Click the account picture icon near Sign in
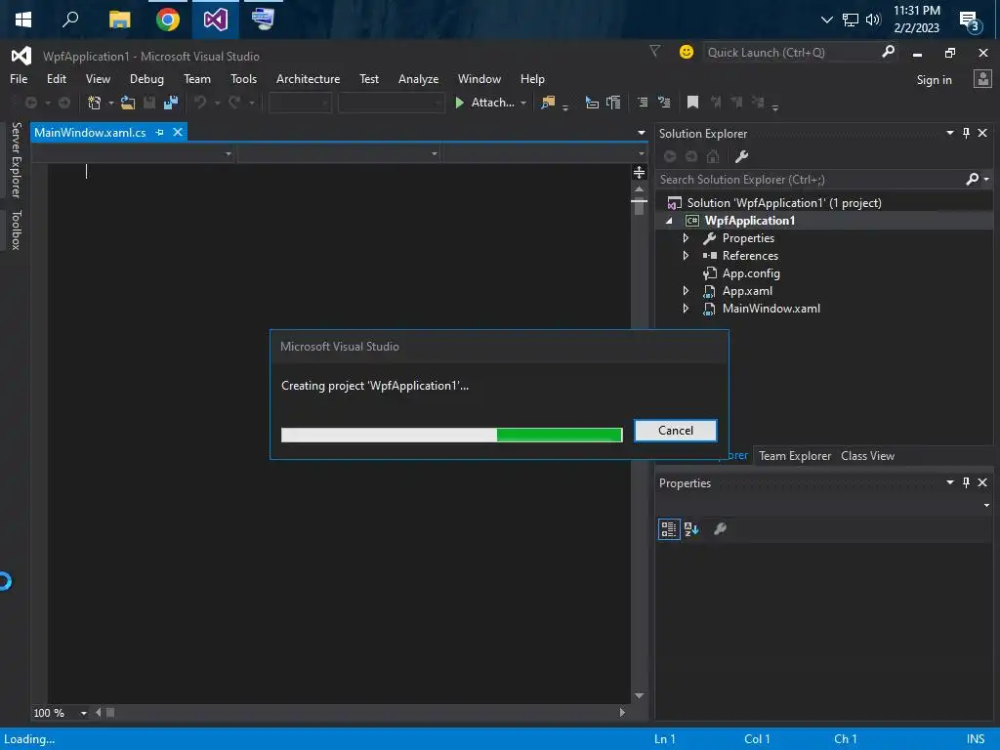The image size is (1000, 750). click(x=982, y=79)
